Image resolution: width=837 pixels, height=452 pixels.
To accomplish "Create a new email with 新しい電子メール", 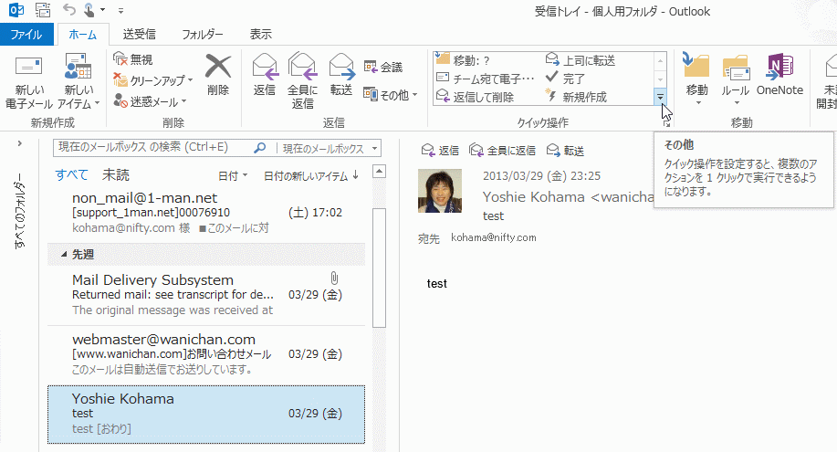I will click(x=29, y=81).
